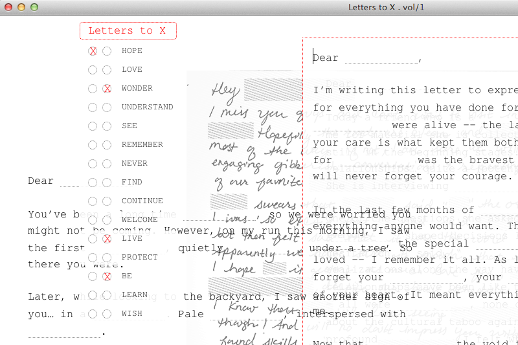Click the green zoom window button
The image size is (518, 345).
[x=34, y=7]
